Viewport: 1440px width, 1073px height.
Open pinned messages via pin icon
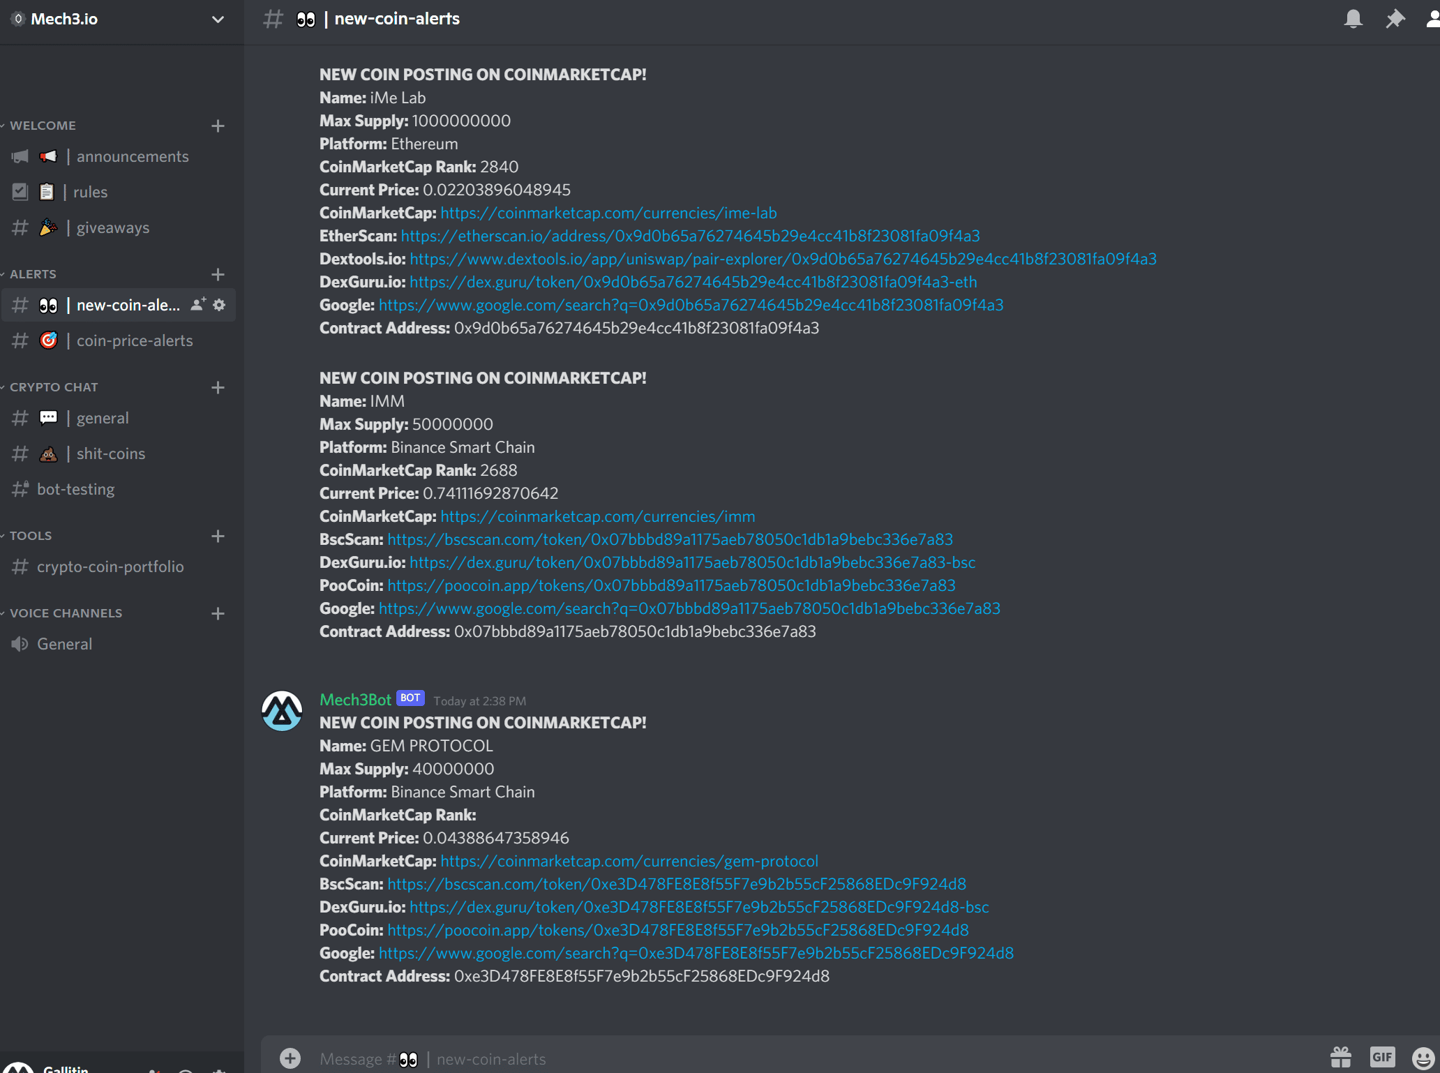click(x=1395, y=19)
